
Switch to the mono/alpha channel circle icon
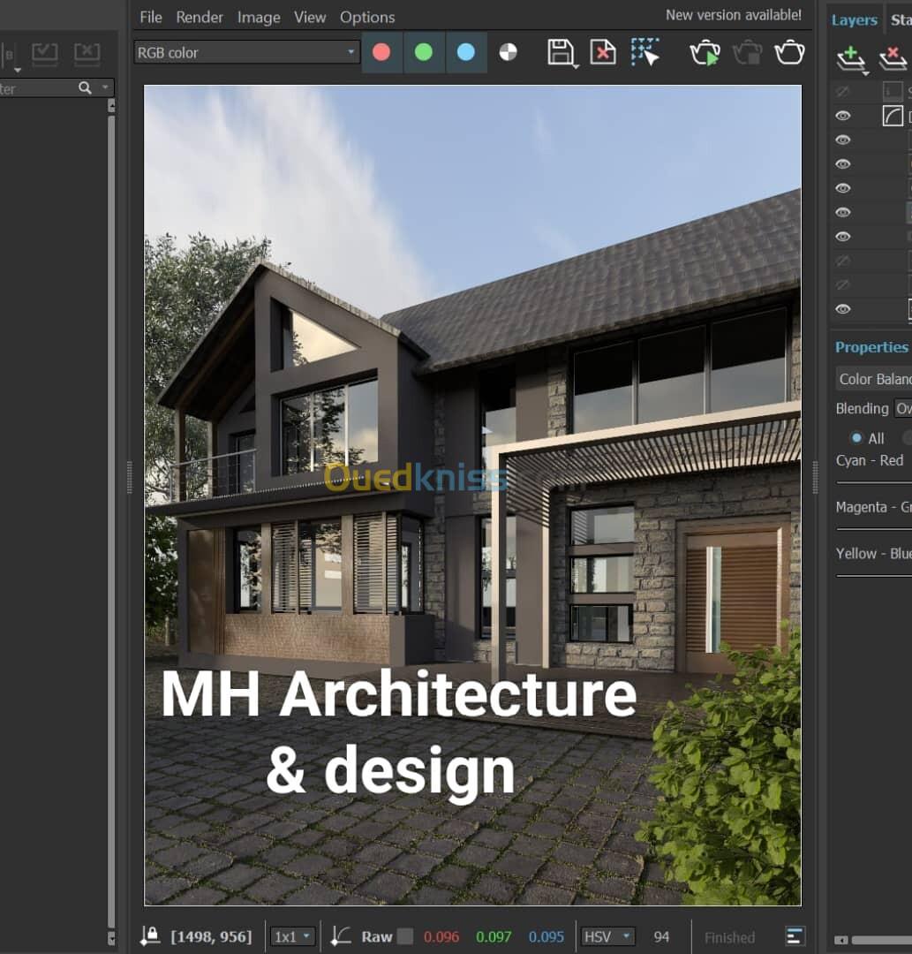(508, 53)
